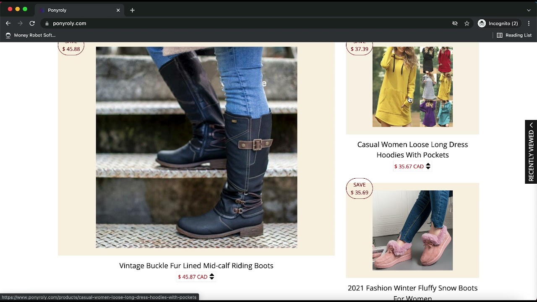
Task: Open currency selector under Hoodies price
Action: [428, 167]
